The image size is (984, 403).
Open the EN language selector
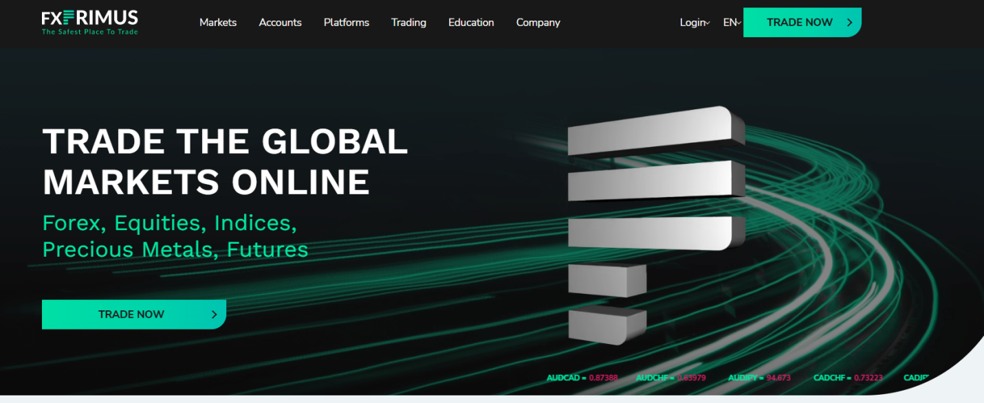click(730, 22)
